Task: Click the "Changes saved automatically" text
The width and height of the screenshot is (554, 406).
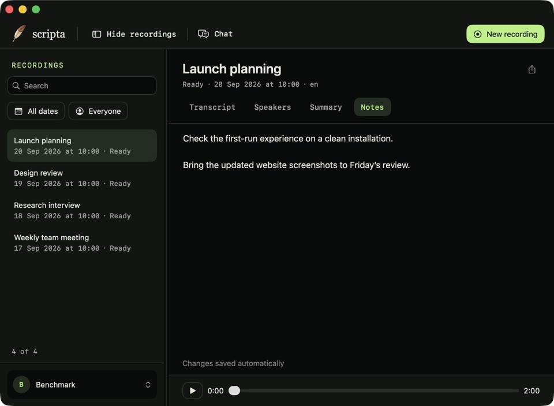Action: [x=233, y=364]
